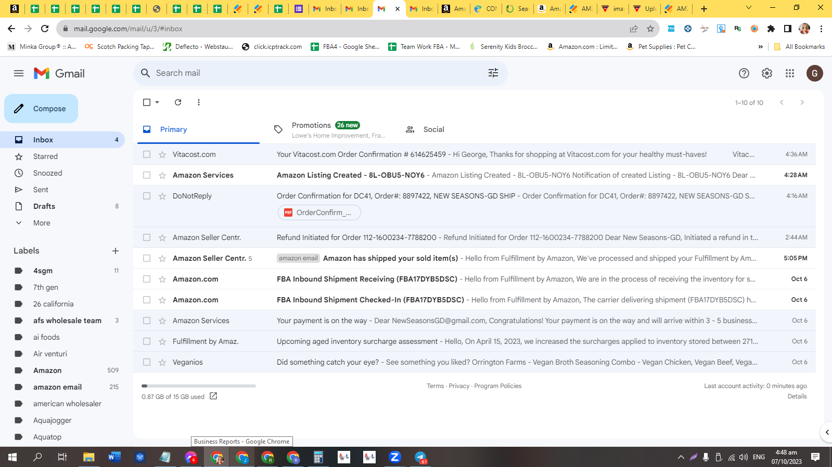Image resolution: width=832 pixels, height=467 pixels.
Task: Click the Chrome address bar
Action: coord(343,29)
